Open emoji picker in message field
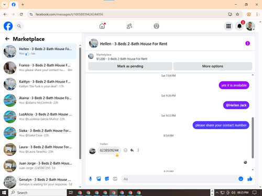 (x=241, y=179)
